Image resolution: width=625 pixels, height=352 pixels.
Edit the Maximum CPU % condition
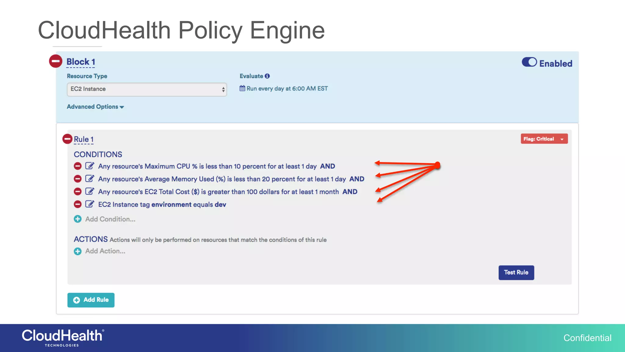click(x=90, y=166)
